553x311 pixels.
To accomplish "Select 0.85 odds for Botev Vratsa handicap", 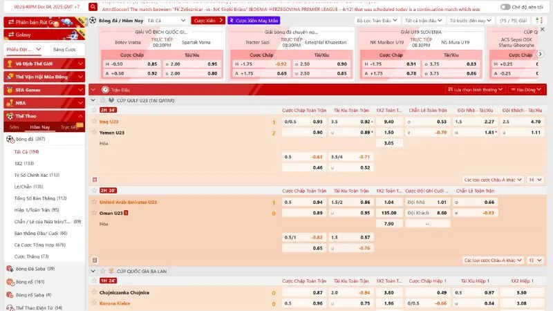I will tap(152, 64).
